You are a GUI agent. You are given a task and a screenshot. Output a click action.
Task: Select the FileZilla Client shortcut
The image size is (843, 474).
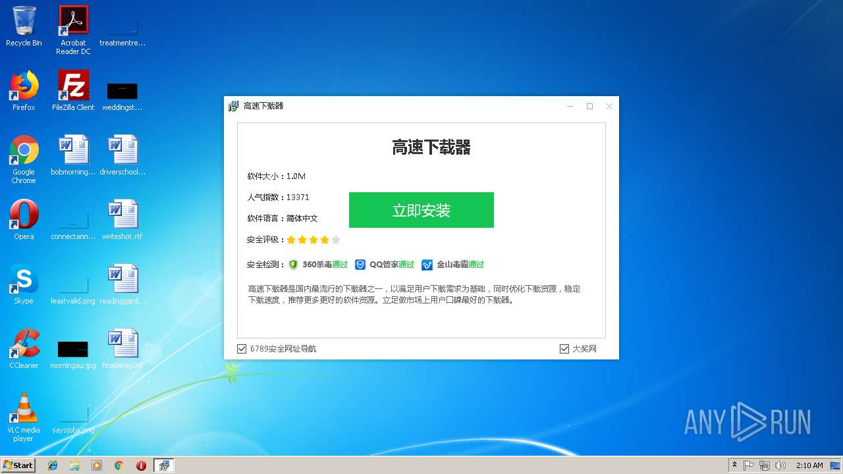[x=73, y=91]
